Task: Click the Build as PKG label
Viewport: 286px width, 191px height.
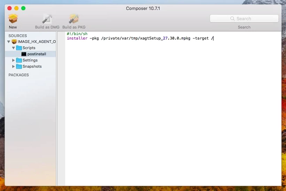Action: click(74, 27)
